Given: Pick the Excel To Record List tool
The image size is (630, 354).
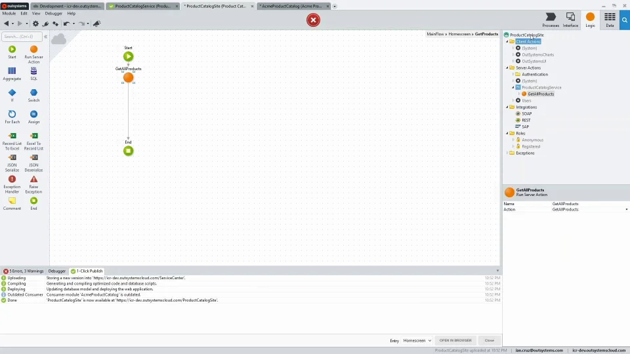Looking at the screenshot, I should pyautogui.click(x=33, y=142).
